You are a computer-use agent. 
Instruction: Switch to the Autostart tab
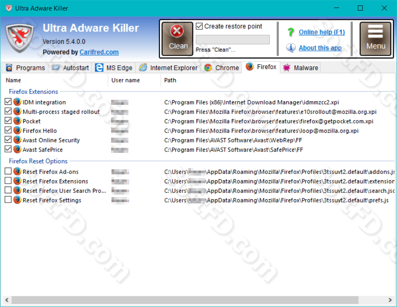point(70,68)
